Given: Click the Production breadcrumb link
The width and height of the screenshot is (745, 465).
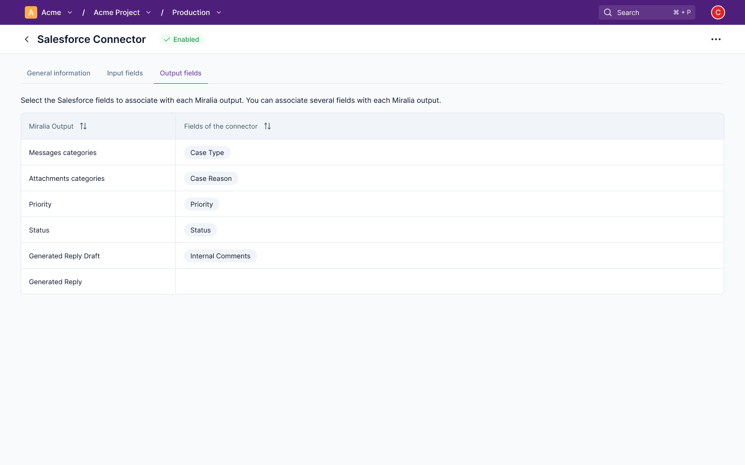Looking at the screenshot, I should tap(191, 12).
